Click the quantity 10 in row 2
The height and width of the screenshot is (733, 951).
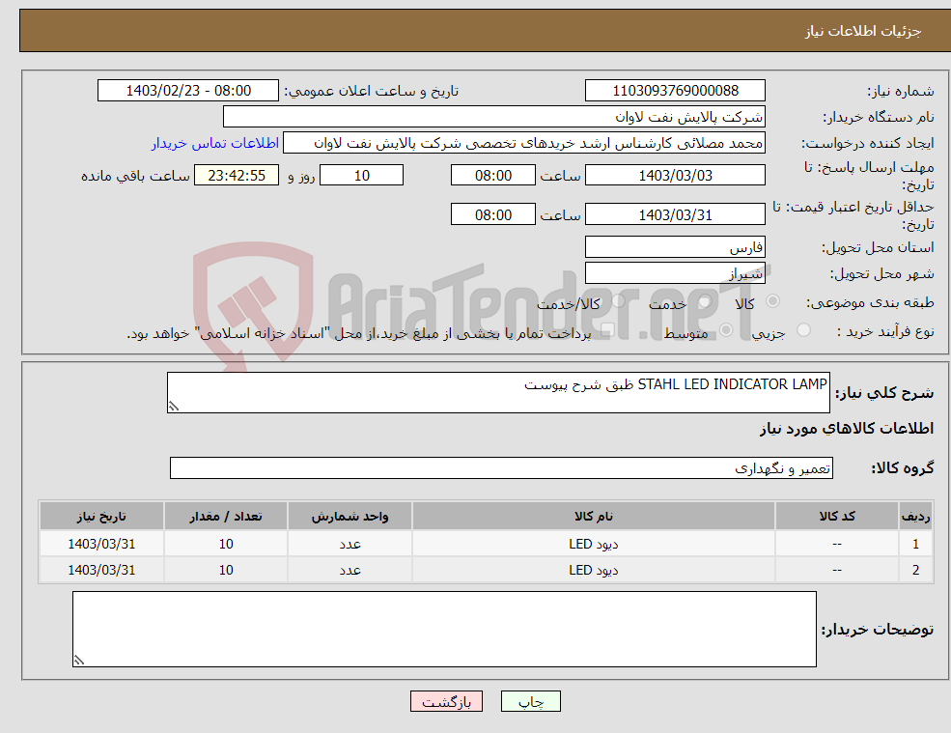(x=226, y=570)
